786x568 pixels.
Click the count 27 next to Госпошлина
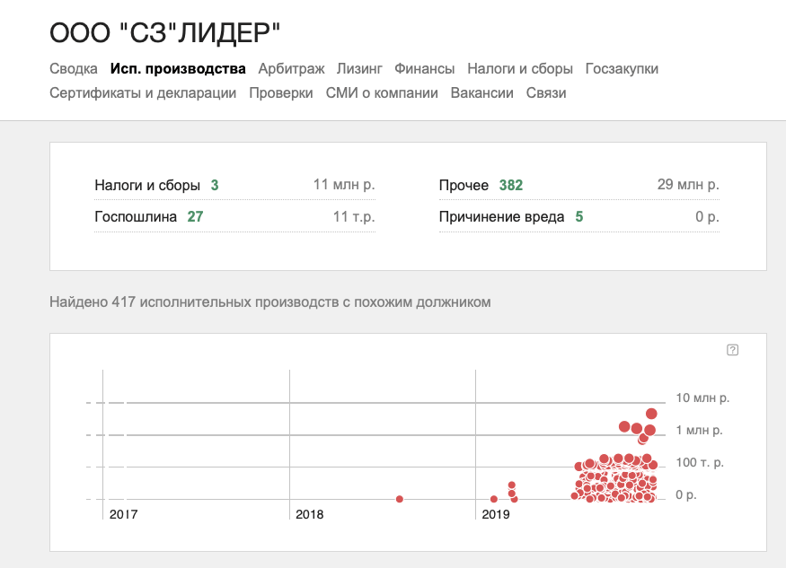coord(195,217)
